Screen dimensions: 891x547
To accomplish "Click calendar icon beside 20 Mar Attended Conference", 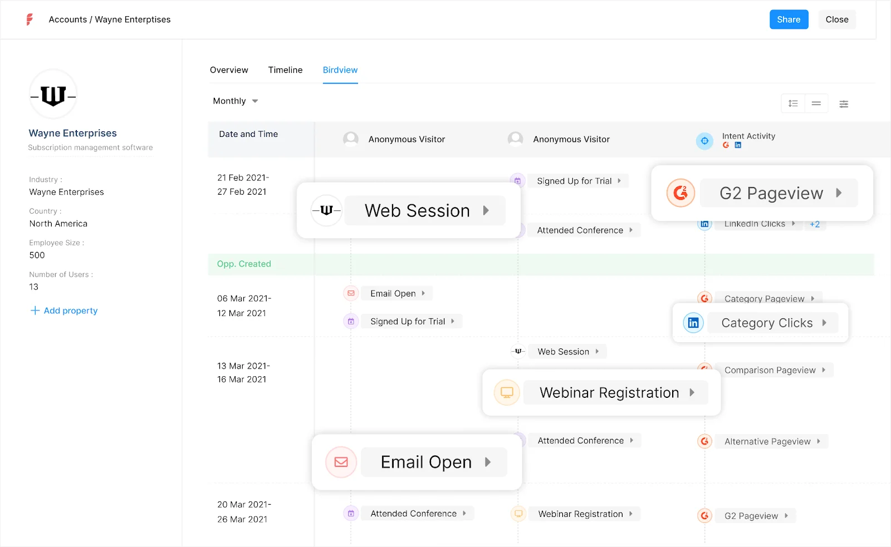I will click(351, 514).
